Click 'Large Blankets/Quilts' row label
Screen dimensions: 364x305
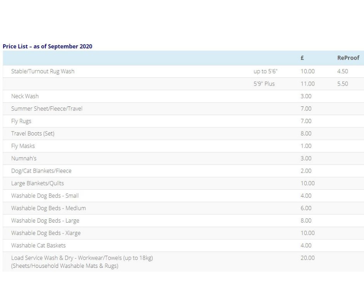click(x=38, y=183)
